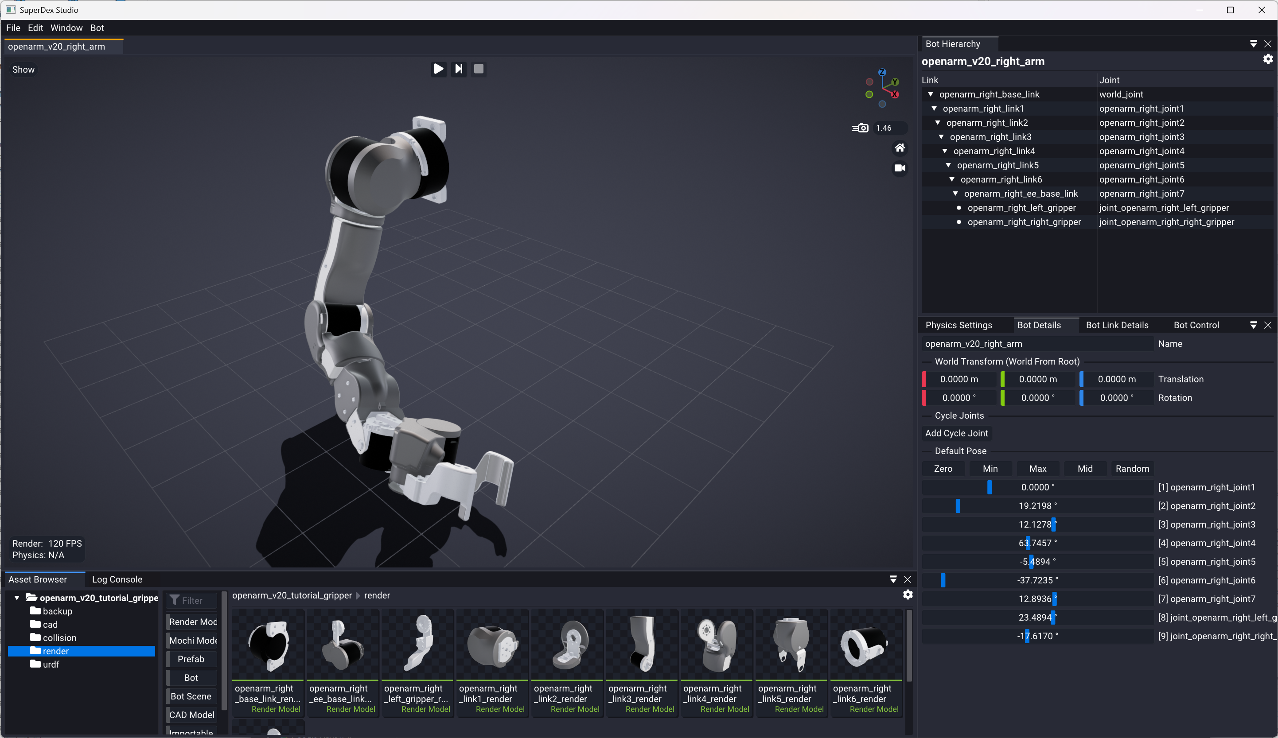Image resolution: width=1278 pixels, height=738 pixels.
Task: Collapse openarm_right_link5 node
Action: 948,165
